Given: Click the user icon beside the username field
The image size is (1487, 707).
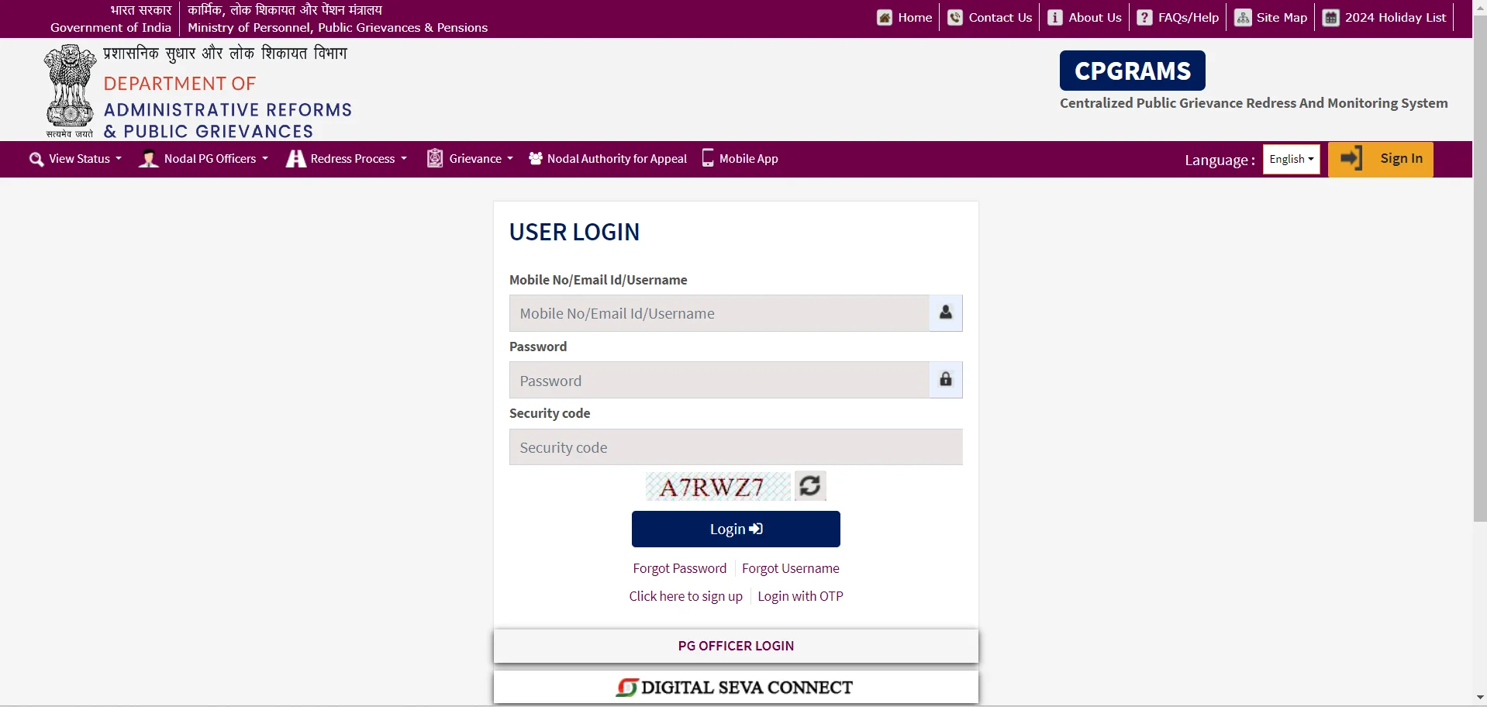Looking at the screenshot, I should click(946, 312).
